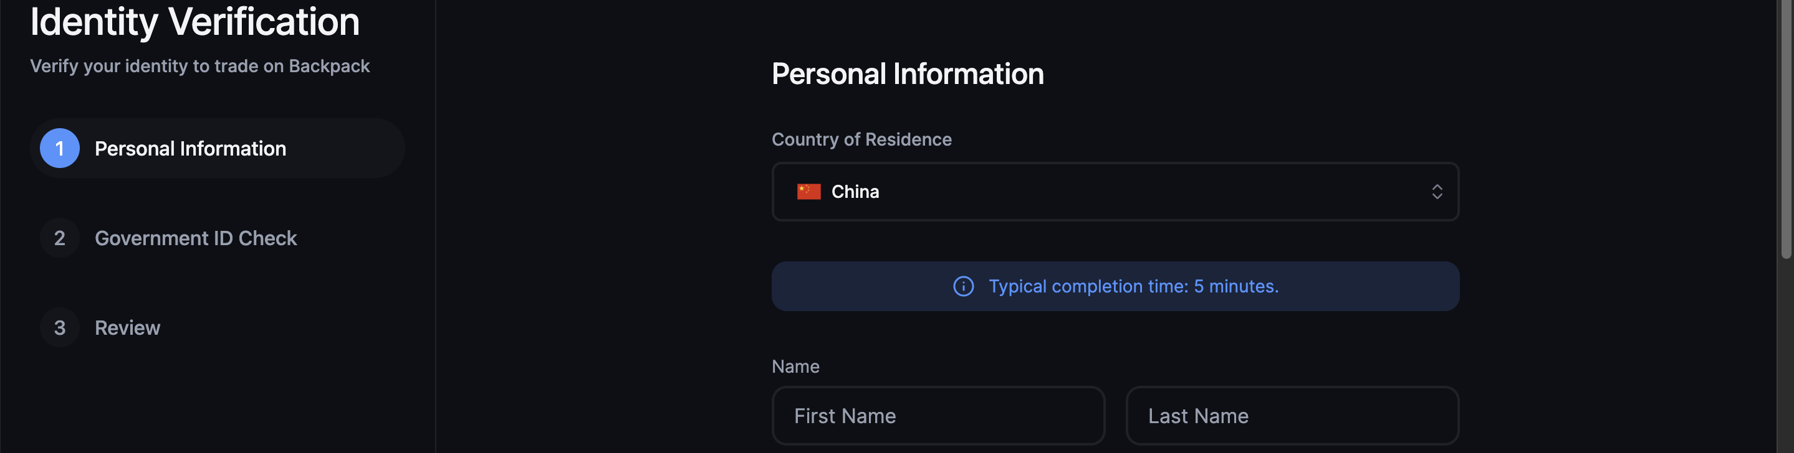Click the Typical completion time banner
The image size is (1794, 453).
1115,286
